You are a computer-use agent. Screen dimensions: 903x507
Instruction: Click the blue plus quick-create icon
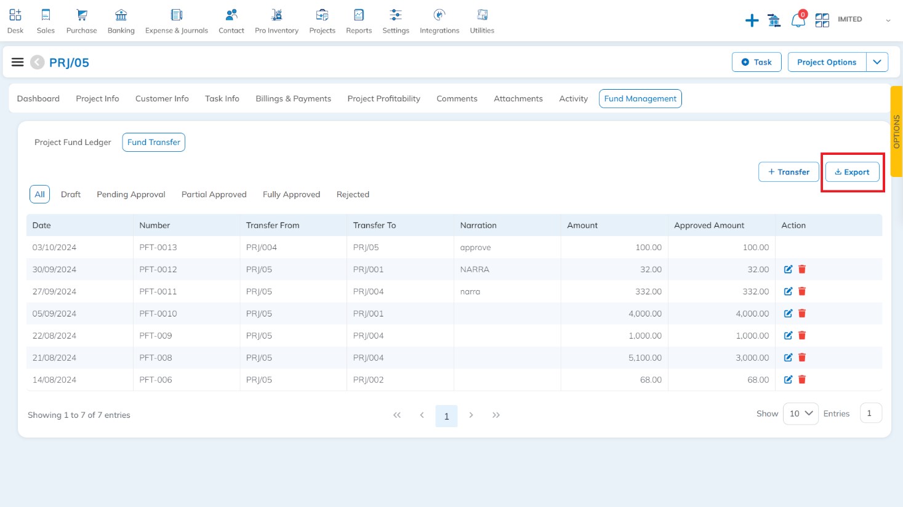click(752, 21)
